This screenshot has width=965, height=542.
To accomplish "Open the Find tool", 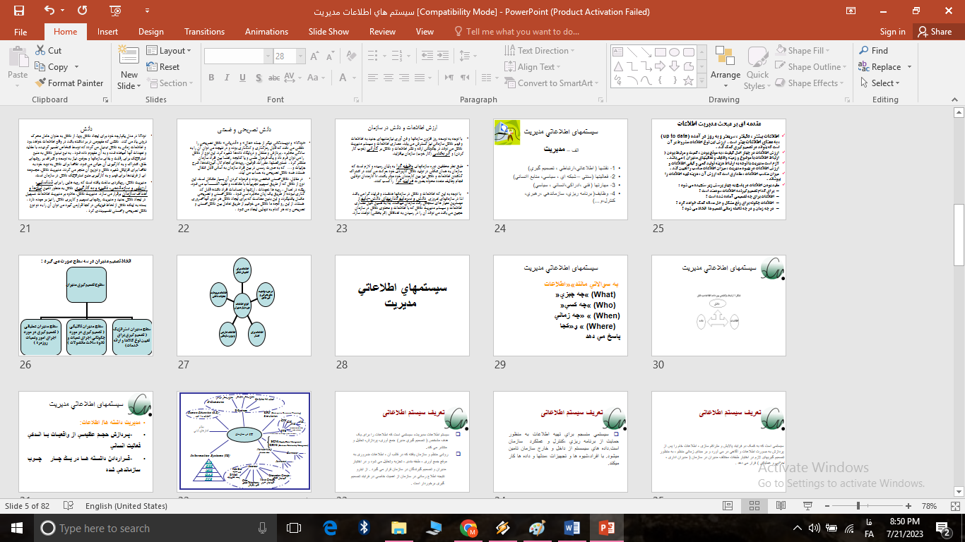I will [873, 51].
